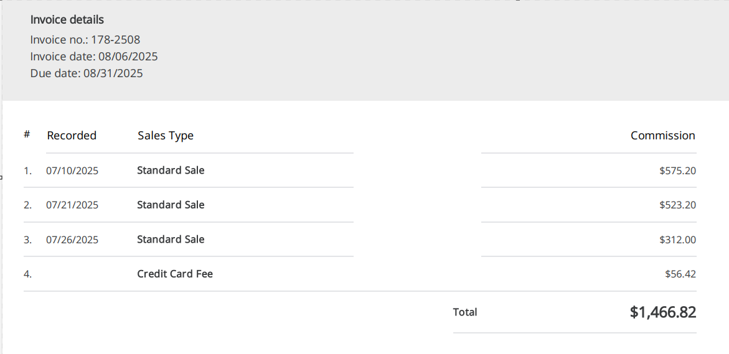This screenshot has width=729, height=354.
Task: Click recorded date 07/21/2025
Action: point(72,205)
